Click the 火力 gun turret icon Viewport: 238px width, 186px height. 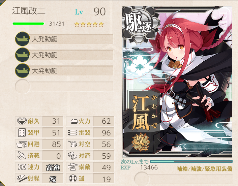73,121
